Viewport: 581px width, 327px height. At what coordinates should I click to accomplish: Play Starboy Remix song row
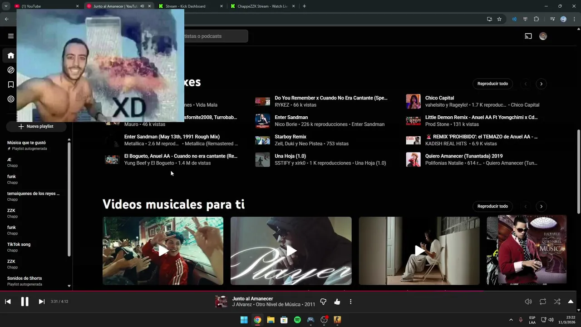click(323, 140)
